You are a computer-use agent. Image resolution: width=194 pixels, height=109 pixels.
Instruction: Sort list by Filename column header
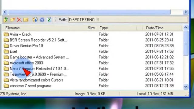[36, 28]
